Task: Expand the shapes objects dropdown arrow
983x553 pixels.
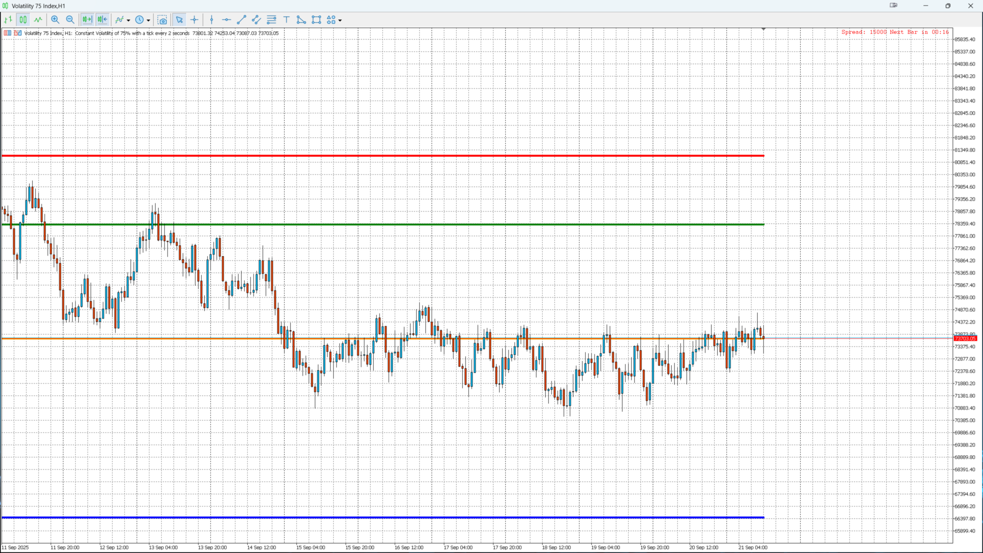Action: 340,20
